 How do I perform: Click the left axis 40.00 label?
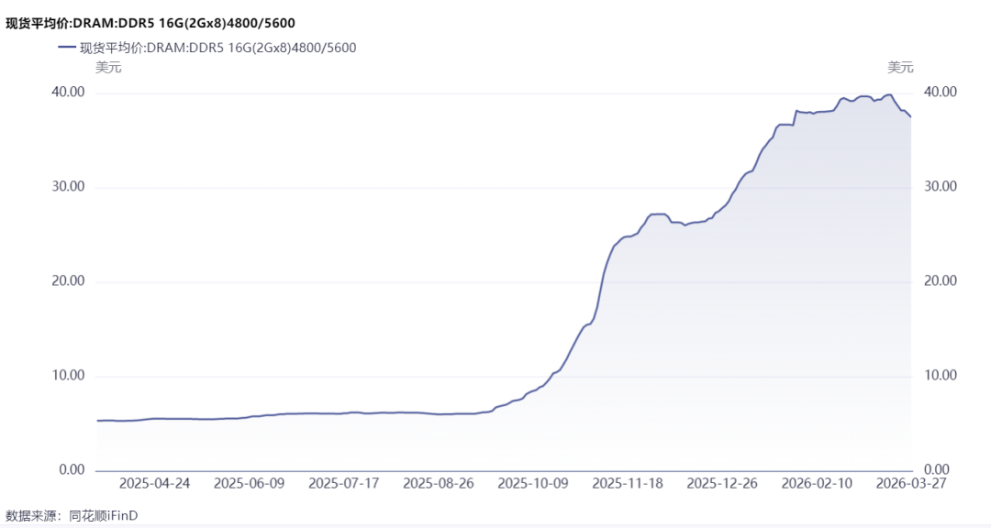(68, 93)
